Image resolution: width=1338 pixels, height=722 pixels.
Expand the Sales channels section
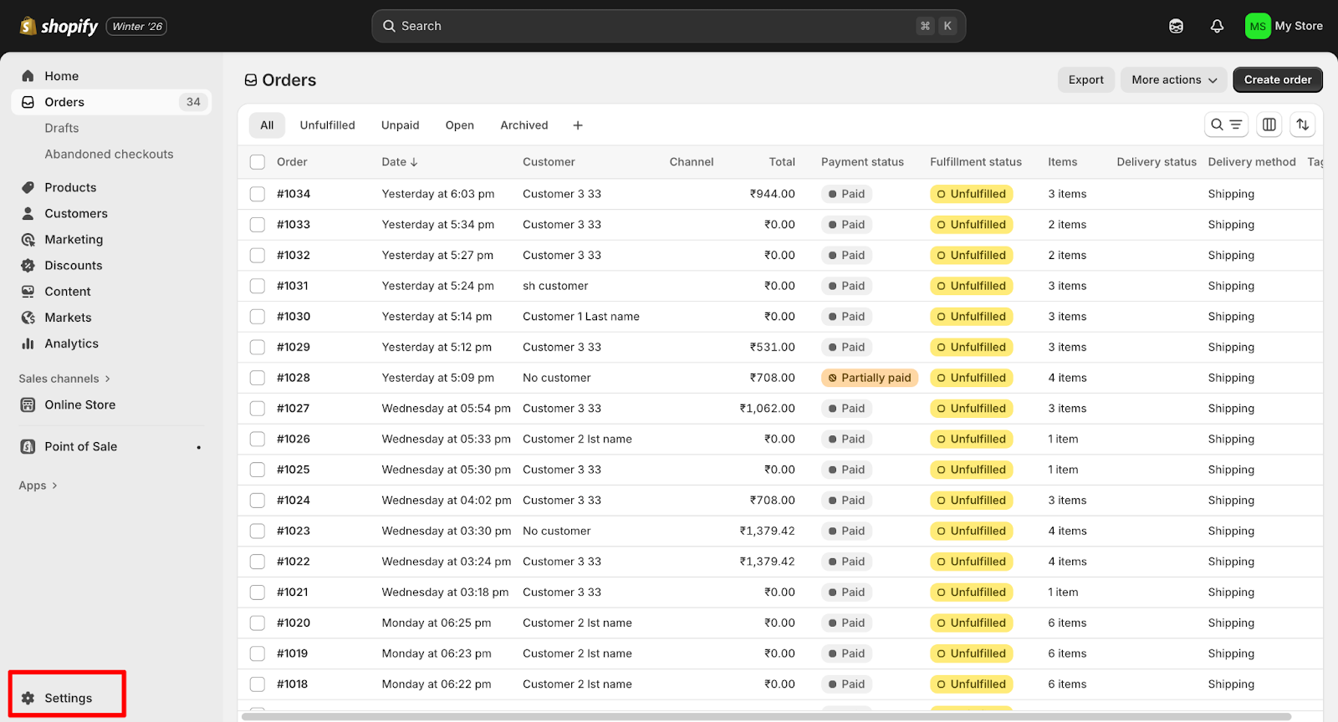point(64,379)
